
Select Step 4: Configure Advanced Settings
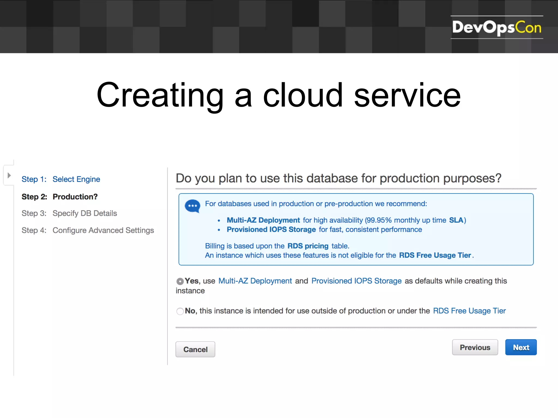click(x=88, y=230)
